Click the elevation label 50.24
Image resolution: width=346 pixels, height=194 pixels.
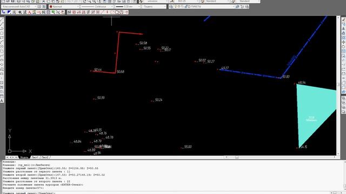click(158, 100)
